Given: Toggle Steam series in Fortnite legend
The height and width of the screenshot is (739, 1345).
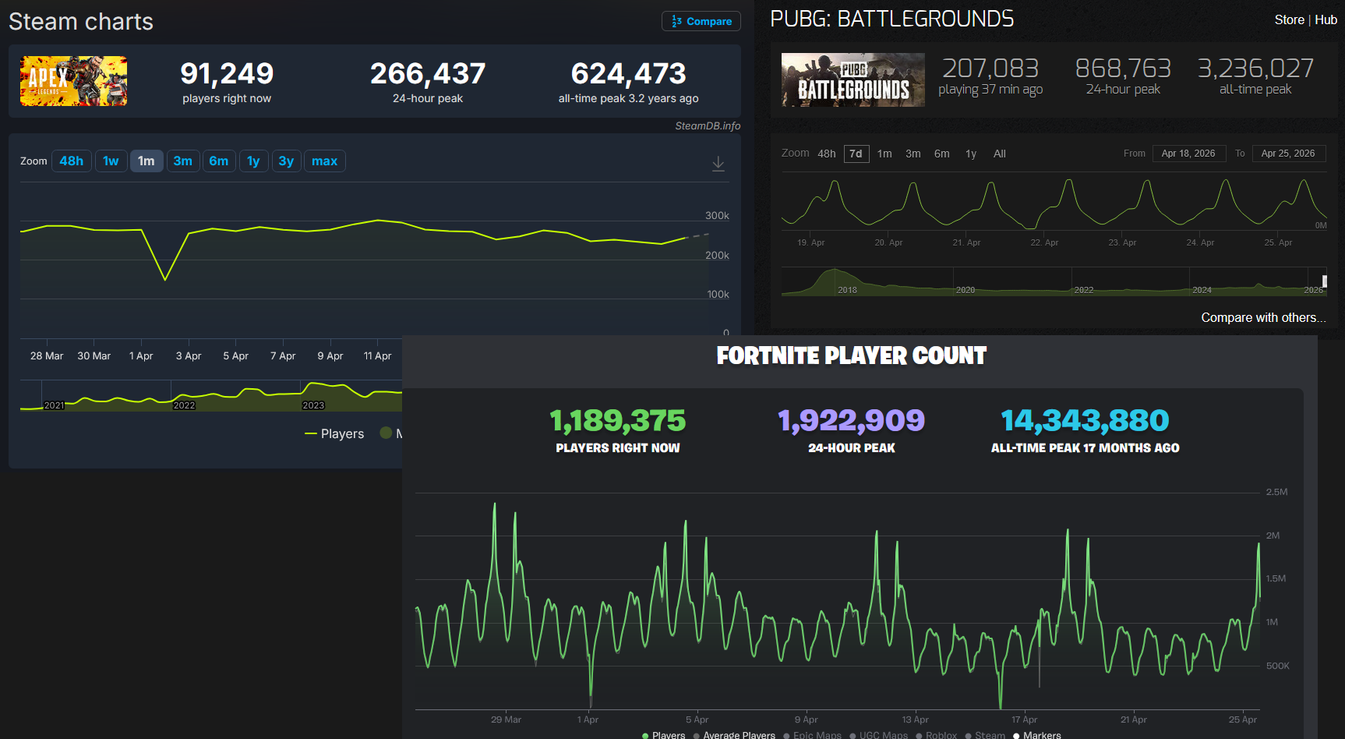Looking at the screenshot, I should [x=985, y=735].
